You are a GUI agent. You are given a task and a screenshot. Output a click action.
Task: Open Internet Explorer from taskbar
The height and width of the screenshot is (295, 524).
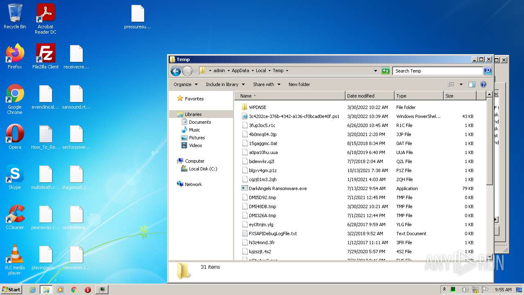coord(32,290)
